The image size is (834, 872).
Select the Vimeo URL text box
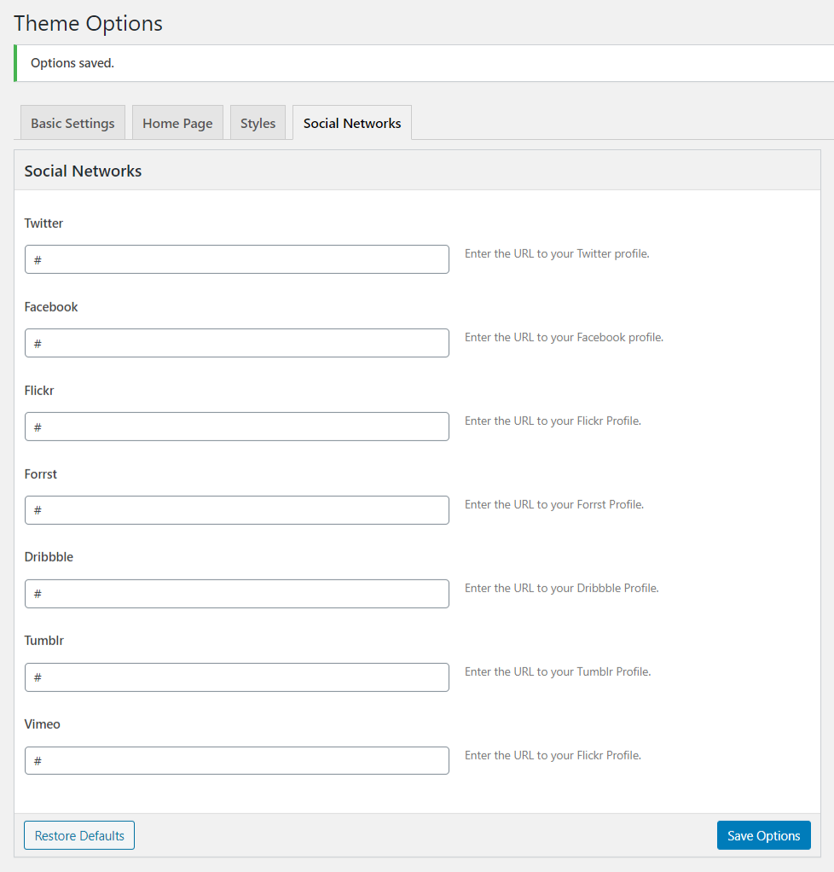(x=237, y=761)
